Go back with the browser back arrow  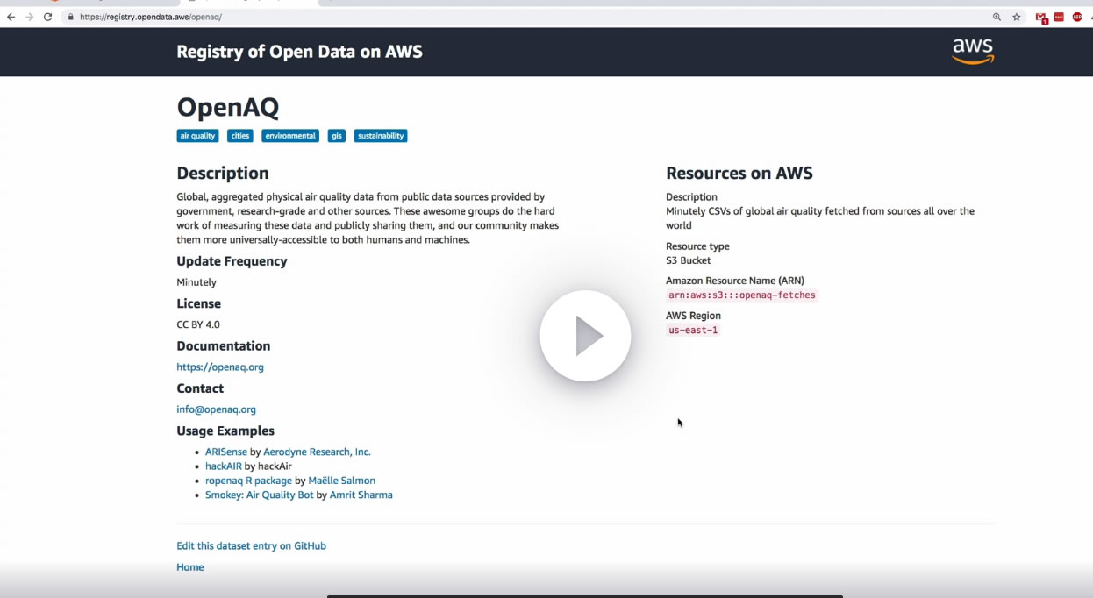(11, 17)
